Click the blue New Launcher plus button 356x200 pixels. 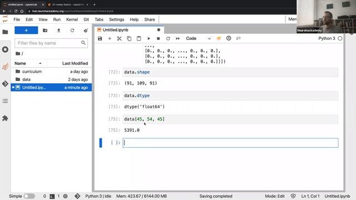[x=26, y=30]
